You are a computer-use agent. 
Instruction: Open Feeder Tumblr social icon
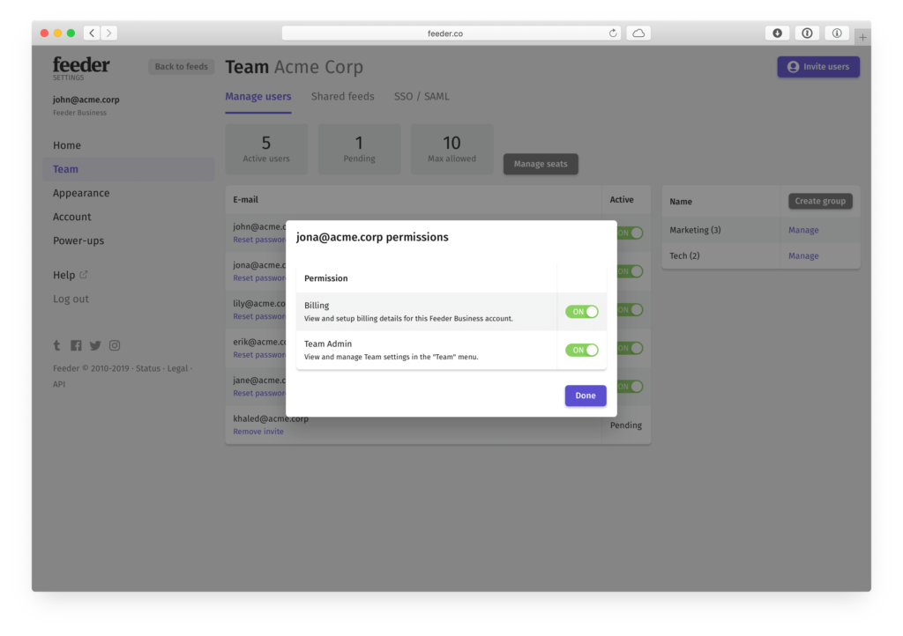[56, 345]
